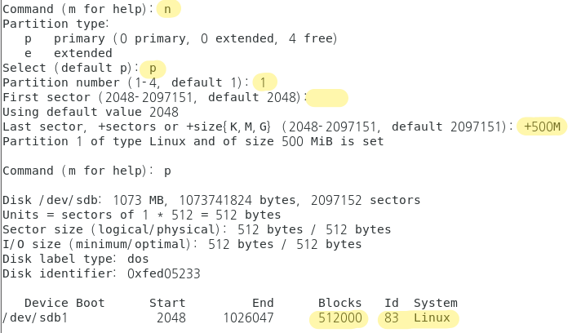Click the highlighted partition number 1
Screen dimensions: 581x333
[x=264, y=82]
